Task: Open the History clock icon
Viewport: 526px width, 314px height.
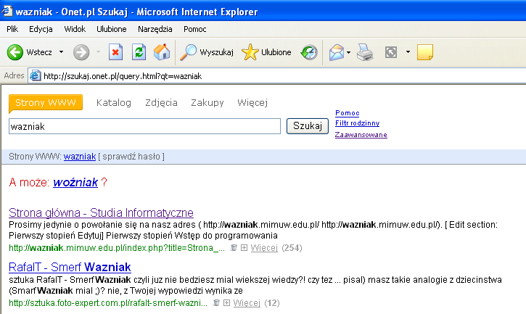Action: click(309, 52)
